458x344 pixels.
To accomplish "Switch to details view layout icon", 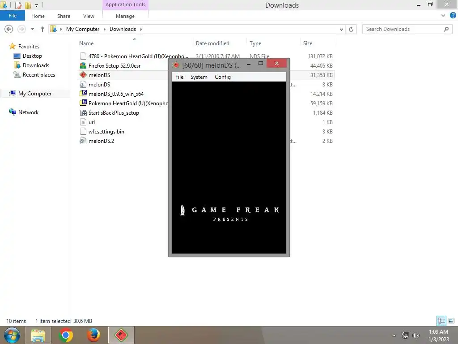I will (x=441, y=321).
